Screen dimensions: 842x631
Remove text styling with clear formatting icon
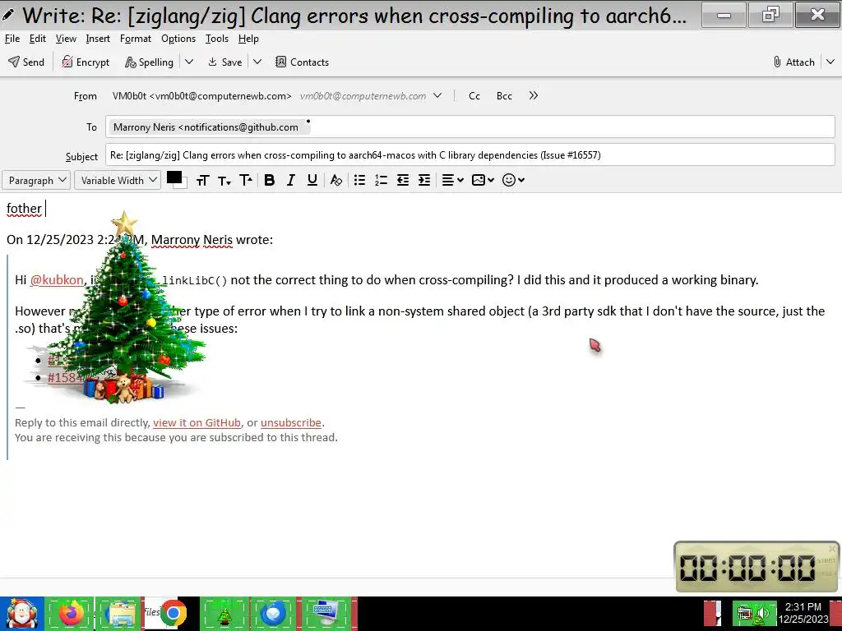click(x=336, y=180)
